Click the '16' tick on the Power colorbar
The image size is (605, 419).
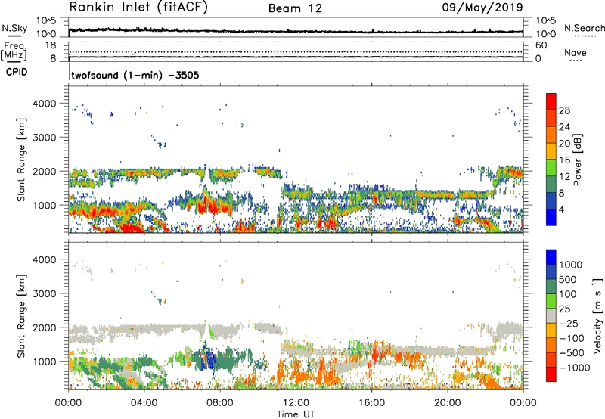coord(564,160)
